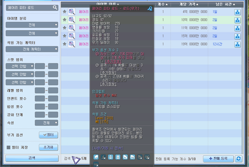
Task: Click the 합성 횟수 minimum input field
Action: point(40,107)
